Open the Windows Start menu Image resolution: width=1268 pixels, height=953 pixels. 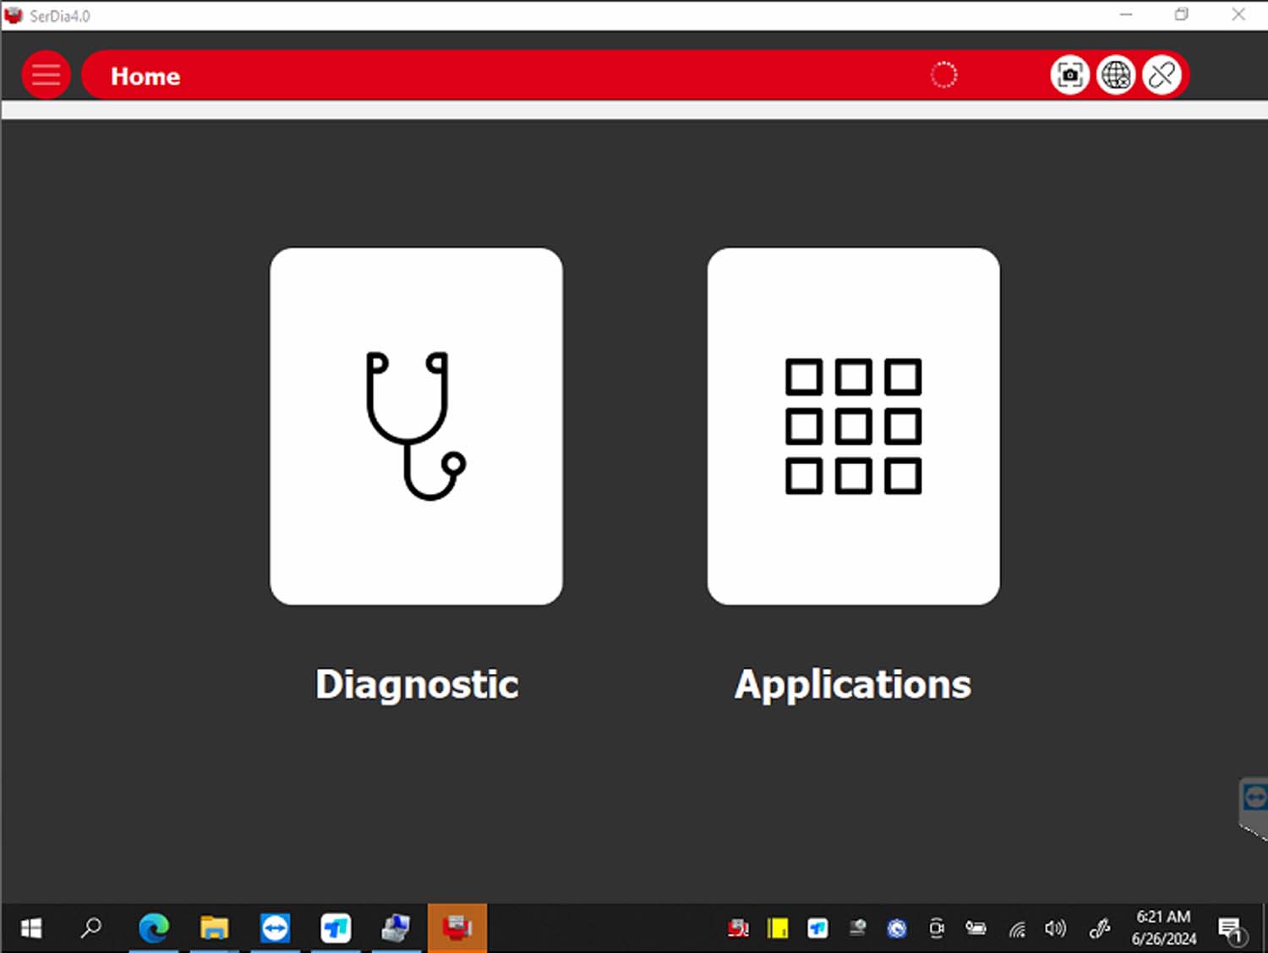31,928
